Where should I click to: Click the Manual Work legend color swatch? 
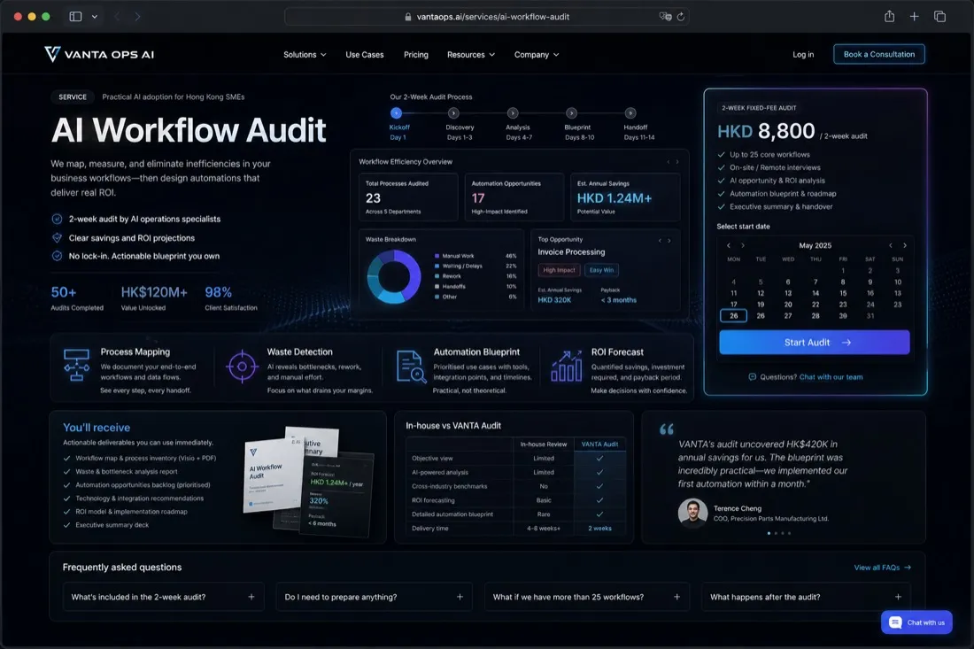(437, 256)
